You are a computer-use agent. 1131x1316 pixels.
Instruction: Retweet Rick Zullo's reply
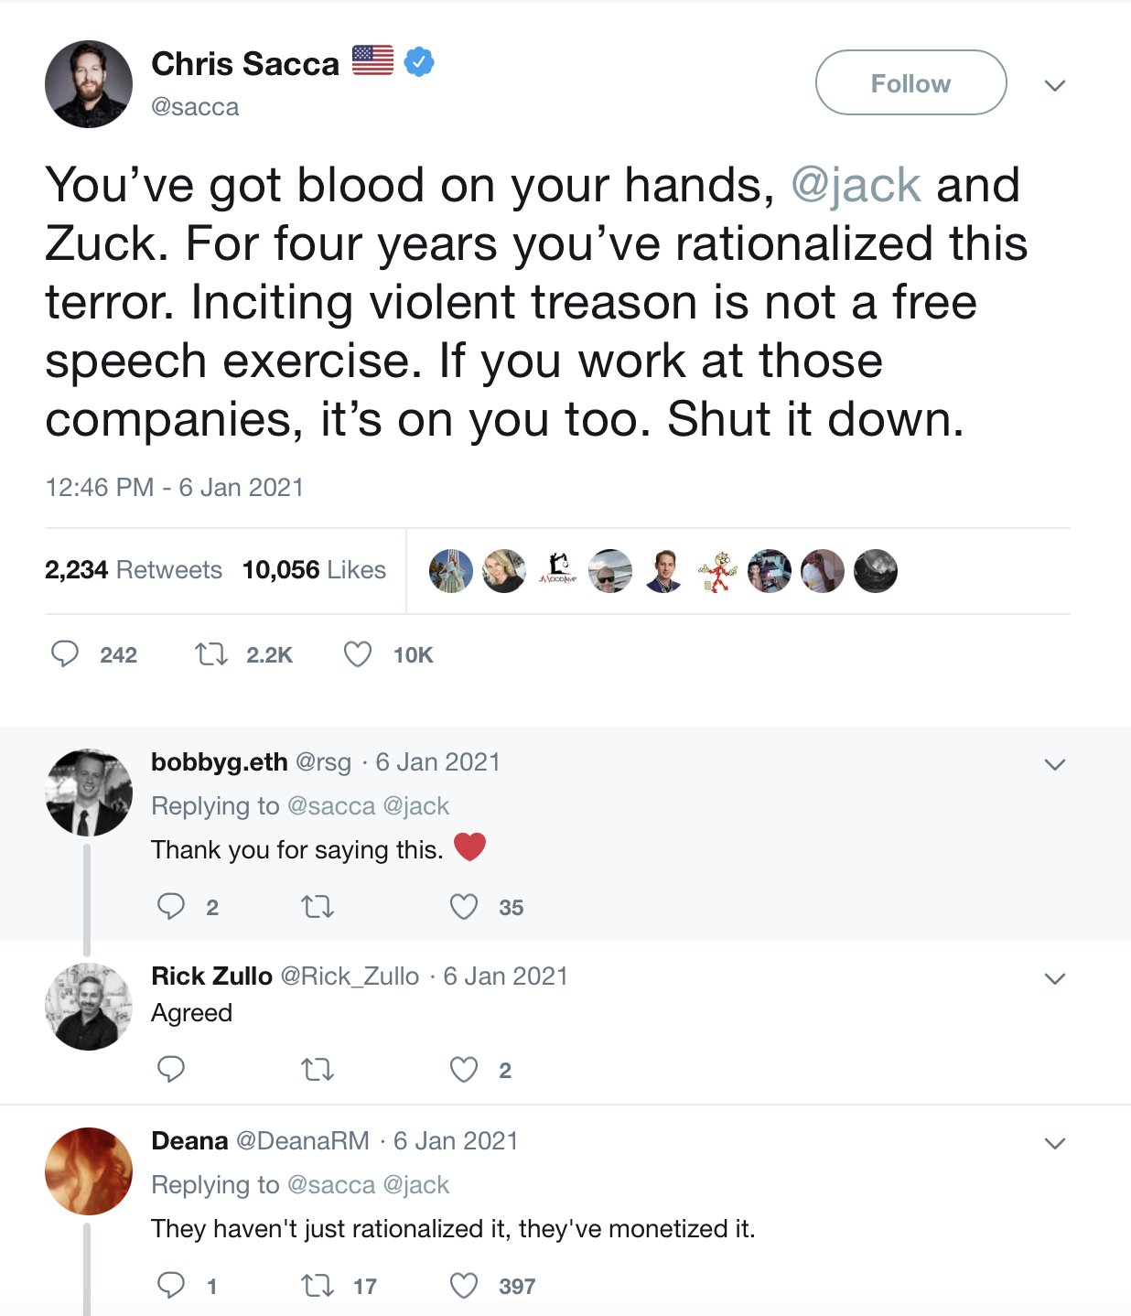tap(318, 1069)
